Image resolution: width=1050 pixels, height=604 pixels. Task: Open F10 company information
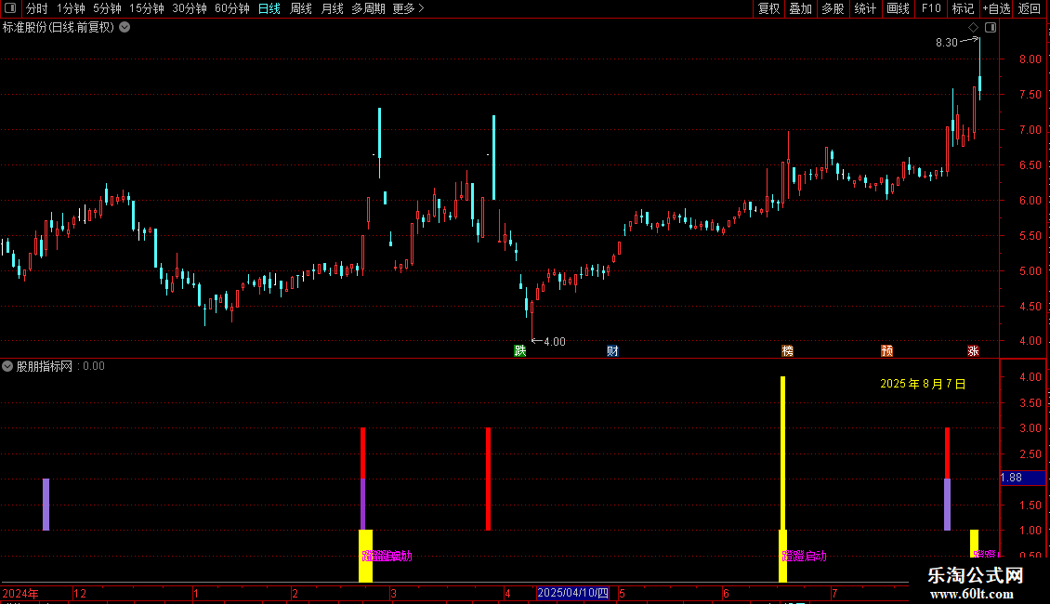[931, 8]
